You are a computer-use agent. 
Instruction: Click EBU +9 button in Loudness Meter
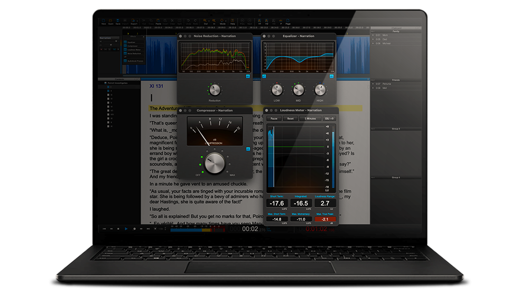click(329, 119)
